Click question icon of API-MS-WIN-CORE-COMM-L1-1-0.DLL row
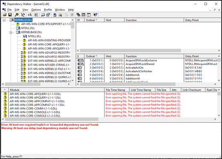 [x=5, y=109]
